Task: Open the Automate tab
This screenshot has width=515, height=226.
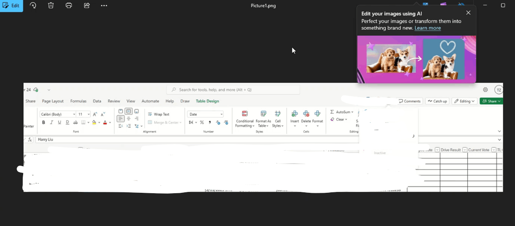Action: tap(150, 101)
